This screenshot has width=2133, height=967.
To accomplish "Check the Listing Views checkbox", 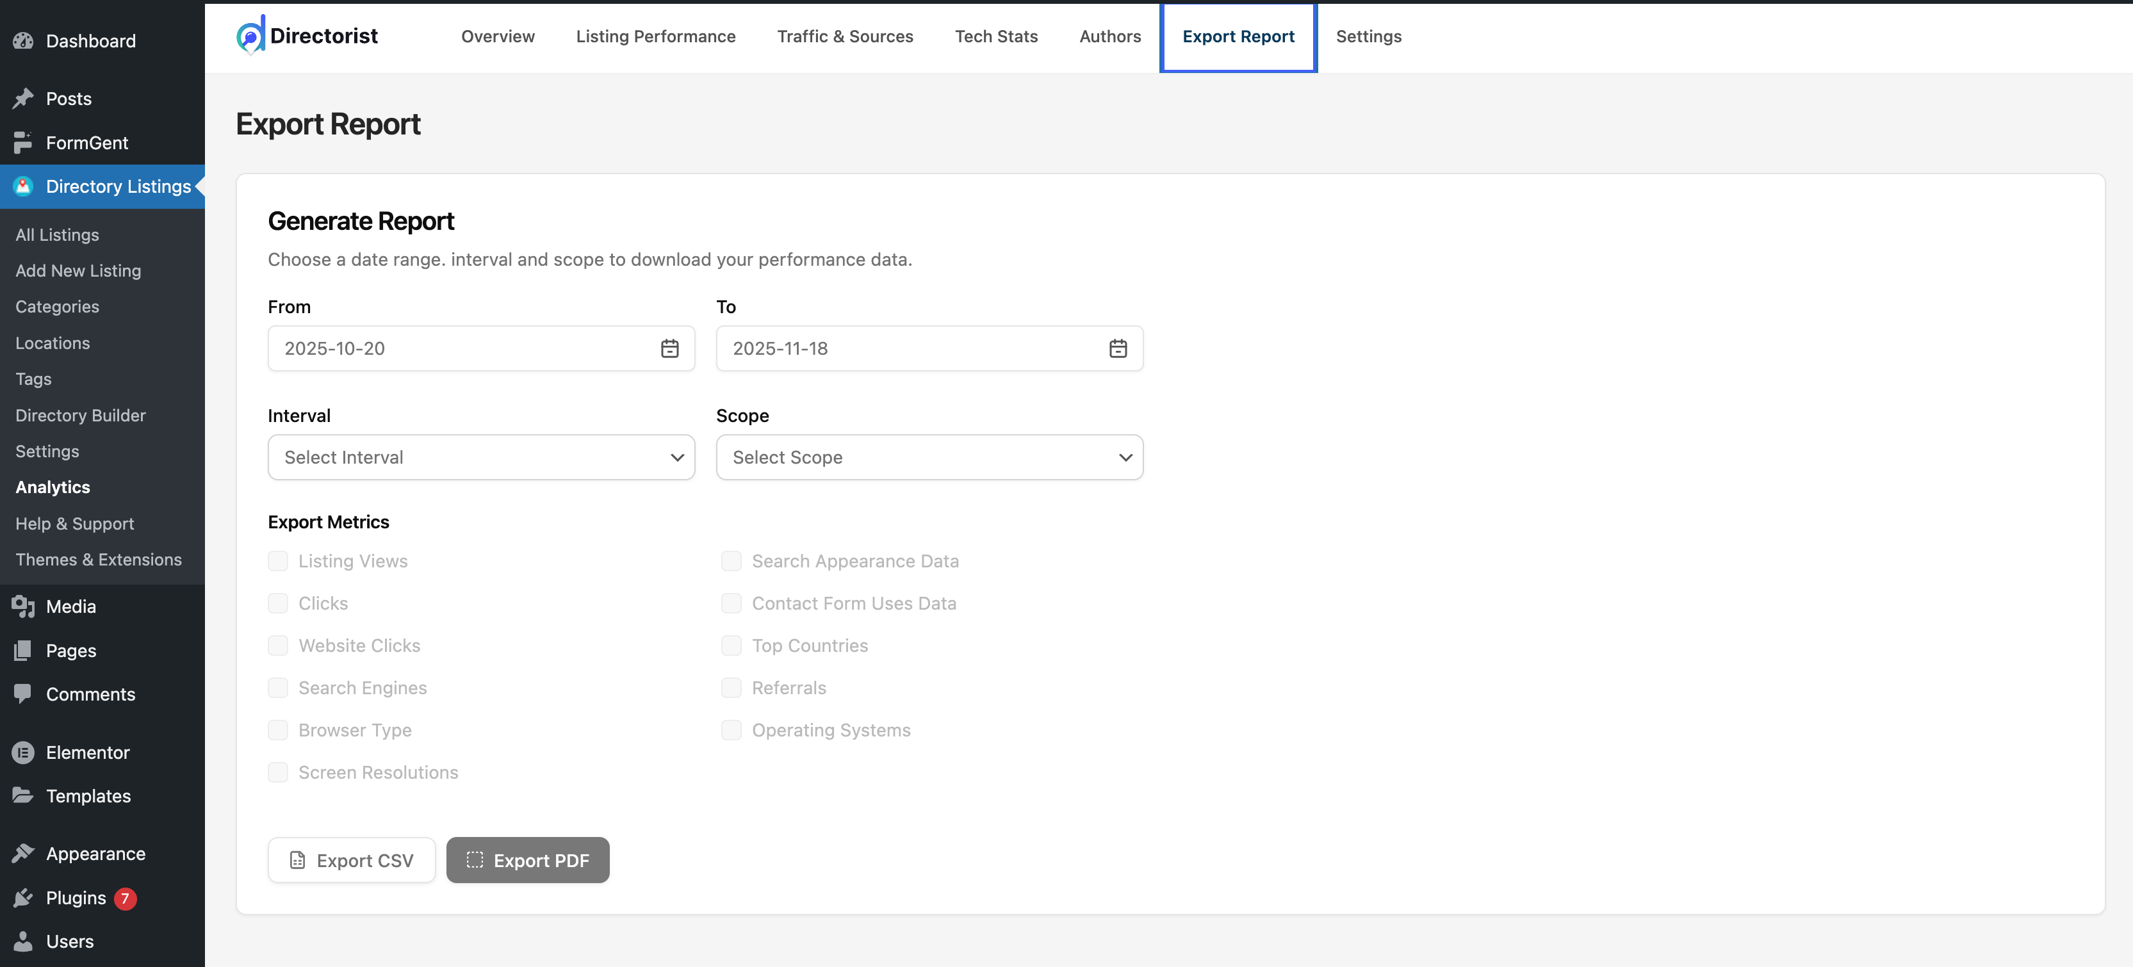I will point(278,562).
